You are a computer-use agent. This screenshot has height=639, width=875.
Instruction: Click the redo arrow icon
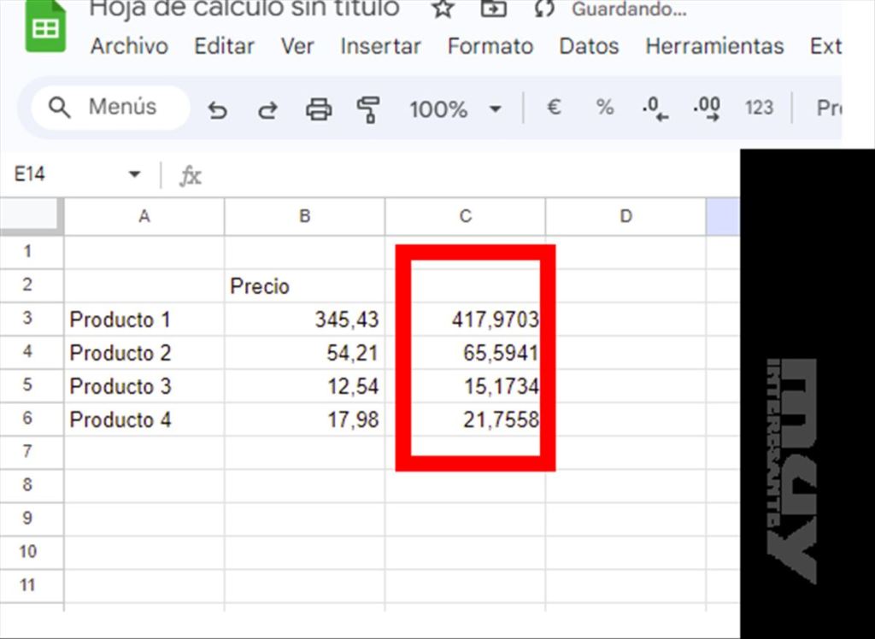[x=268, y=109]
